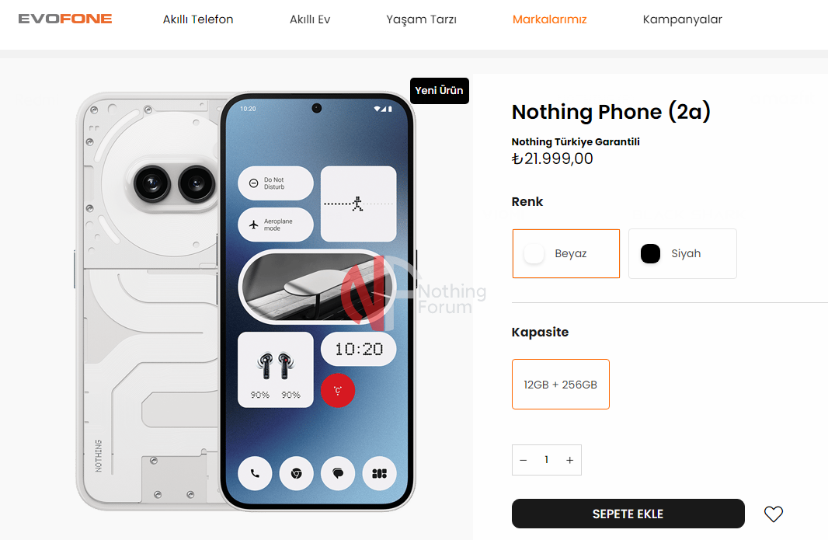Click the Nothing Phone (2a) title

[x=611, y=112]
